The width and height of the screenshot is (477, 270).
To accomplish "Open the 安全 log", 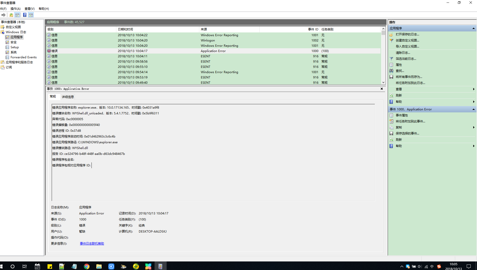I will pos(14,42).
